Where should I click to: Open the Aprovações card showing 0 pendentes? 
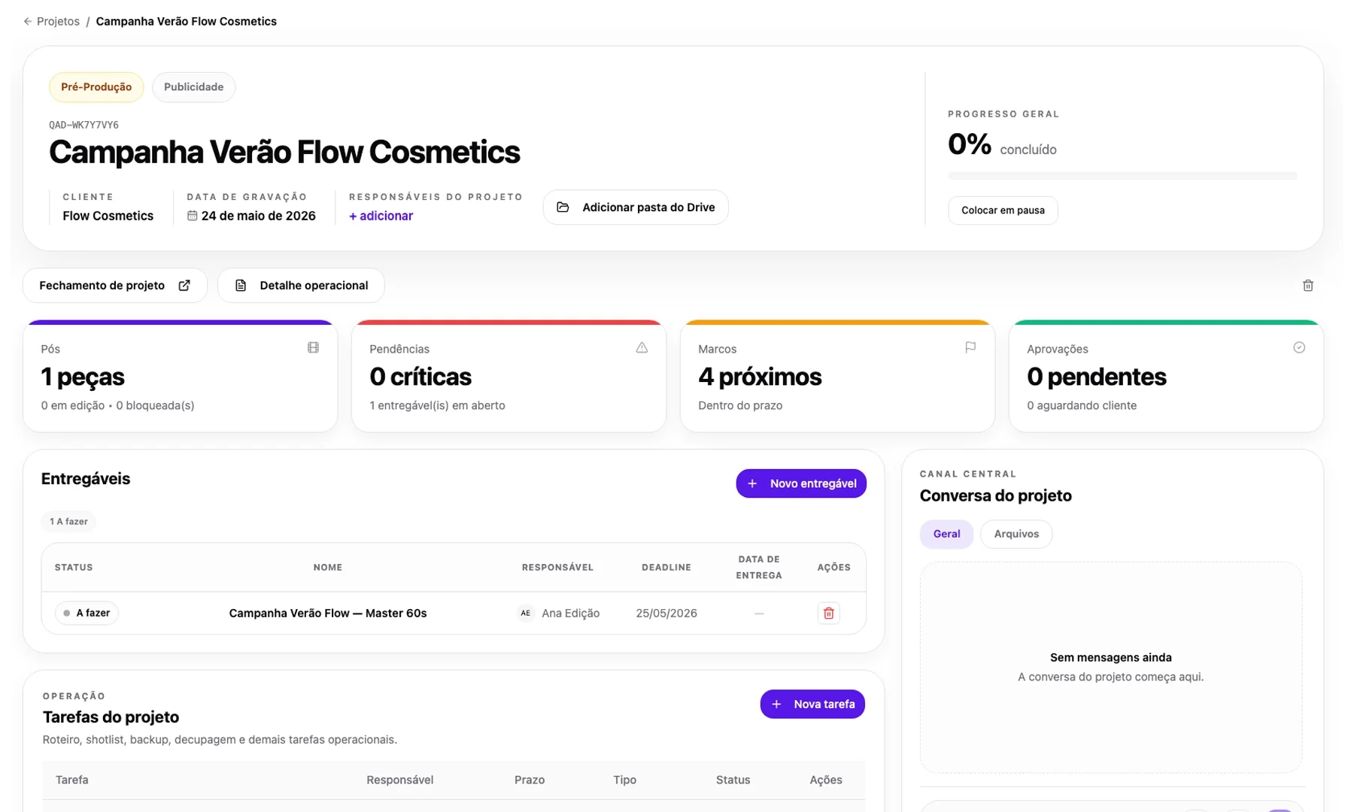(1167, 377)
